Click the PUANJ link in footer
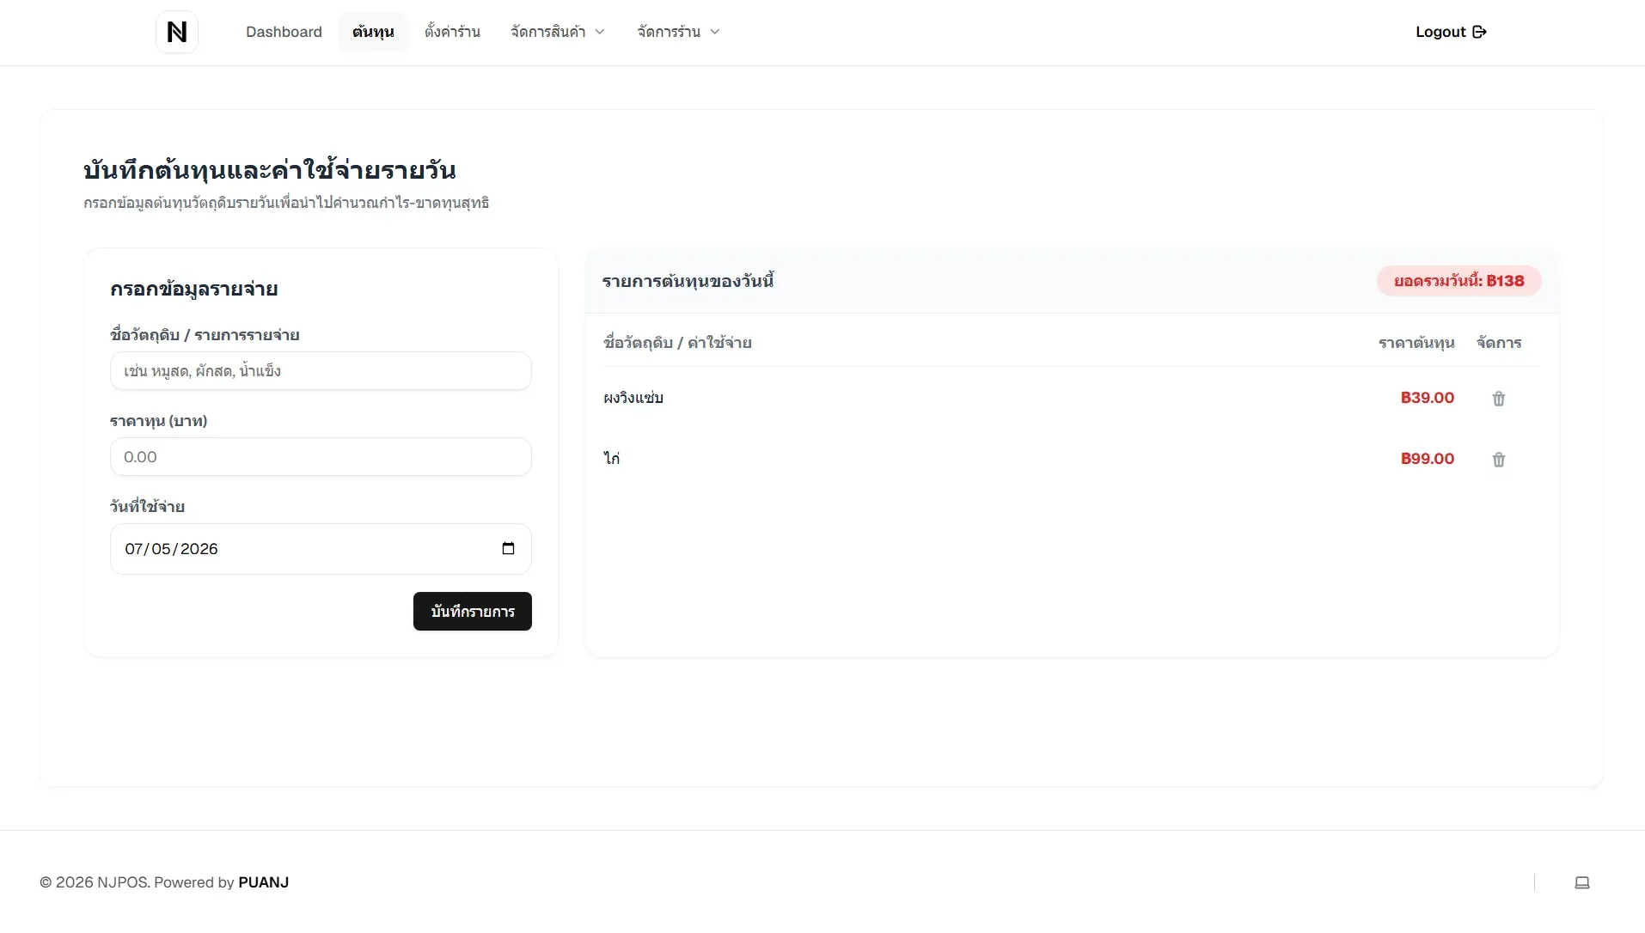This screenshot has width=1645, height=933. (263, 882)
